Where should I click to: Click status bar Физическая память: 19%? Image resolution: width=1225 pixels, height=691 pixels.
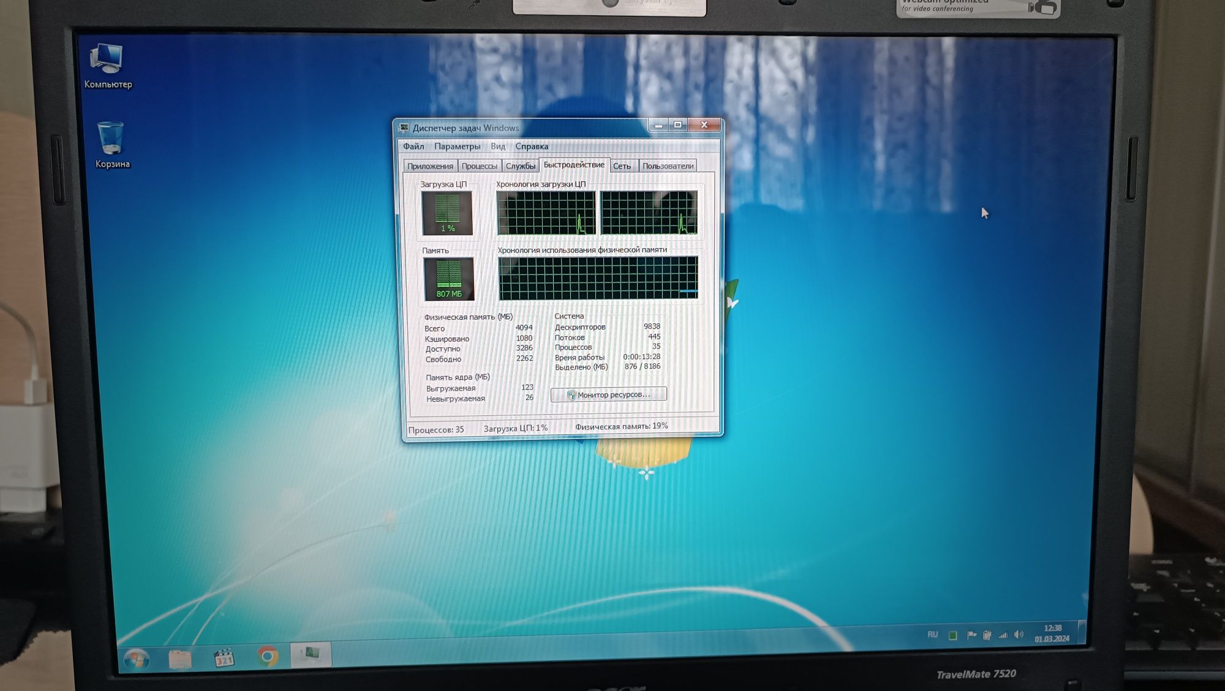(622, 426)
